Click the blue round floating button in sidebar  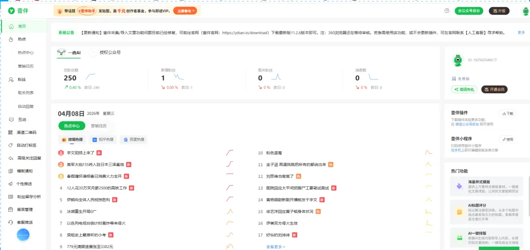coord(24,235)
